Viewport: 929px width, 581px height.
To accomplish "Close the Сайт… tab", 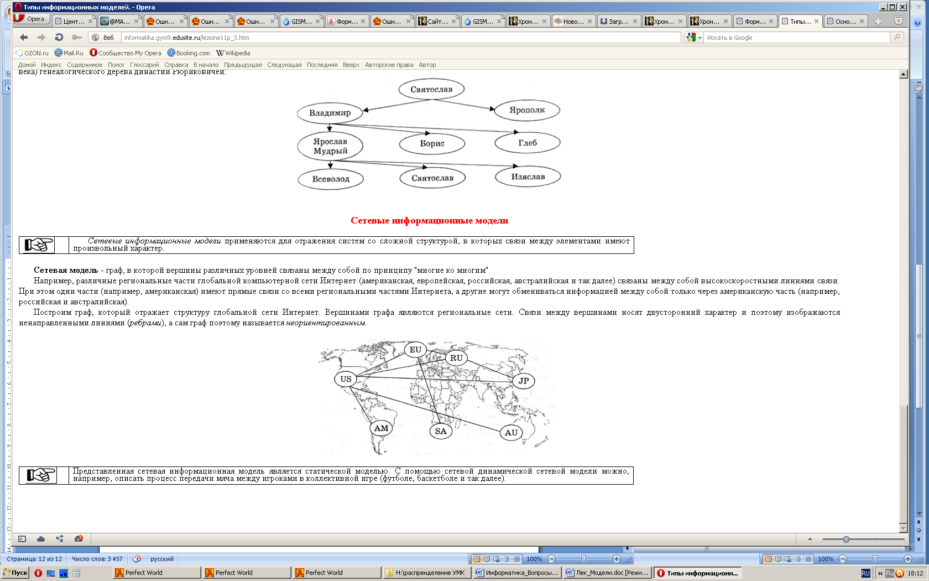I will pos(453,22).
